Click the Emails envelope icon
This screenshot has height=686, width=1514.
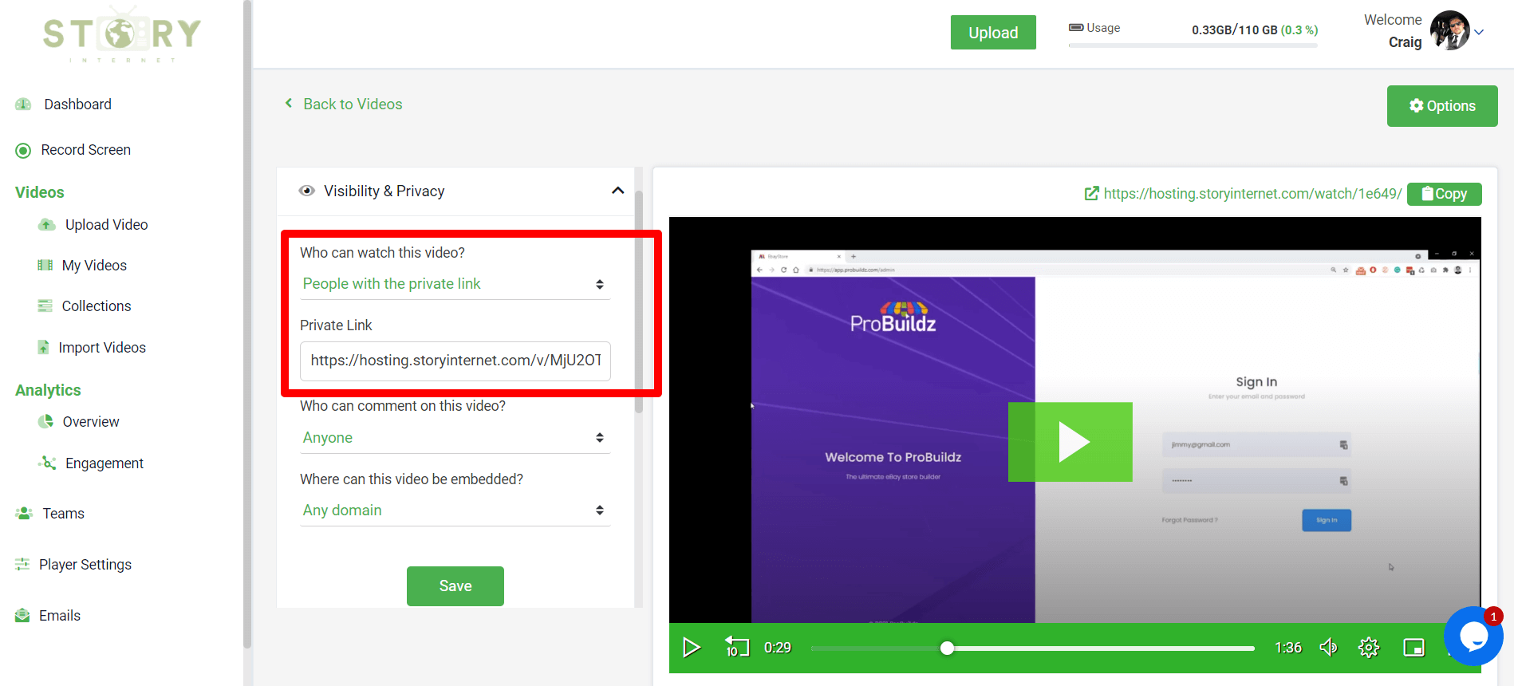(x=22, y=615)
